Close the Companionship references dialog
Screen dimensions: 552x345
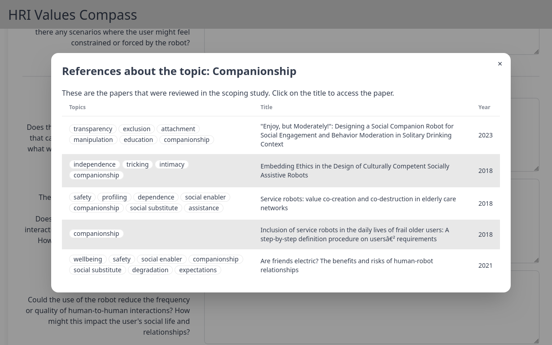tap(499, 64)
